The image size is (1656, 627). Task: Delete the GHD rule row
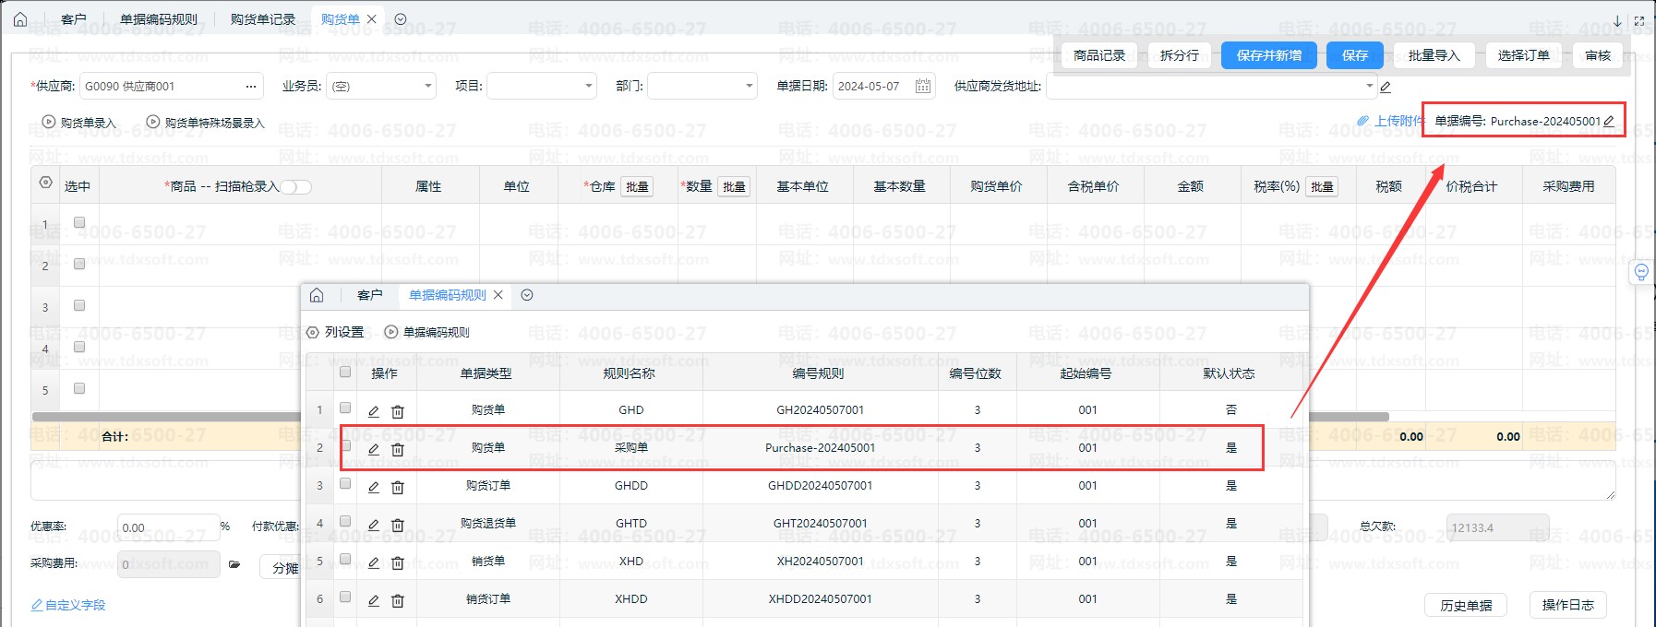398,411
